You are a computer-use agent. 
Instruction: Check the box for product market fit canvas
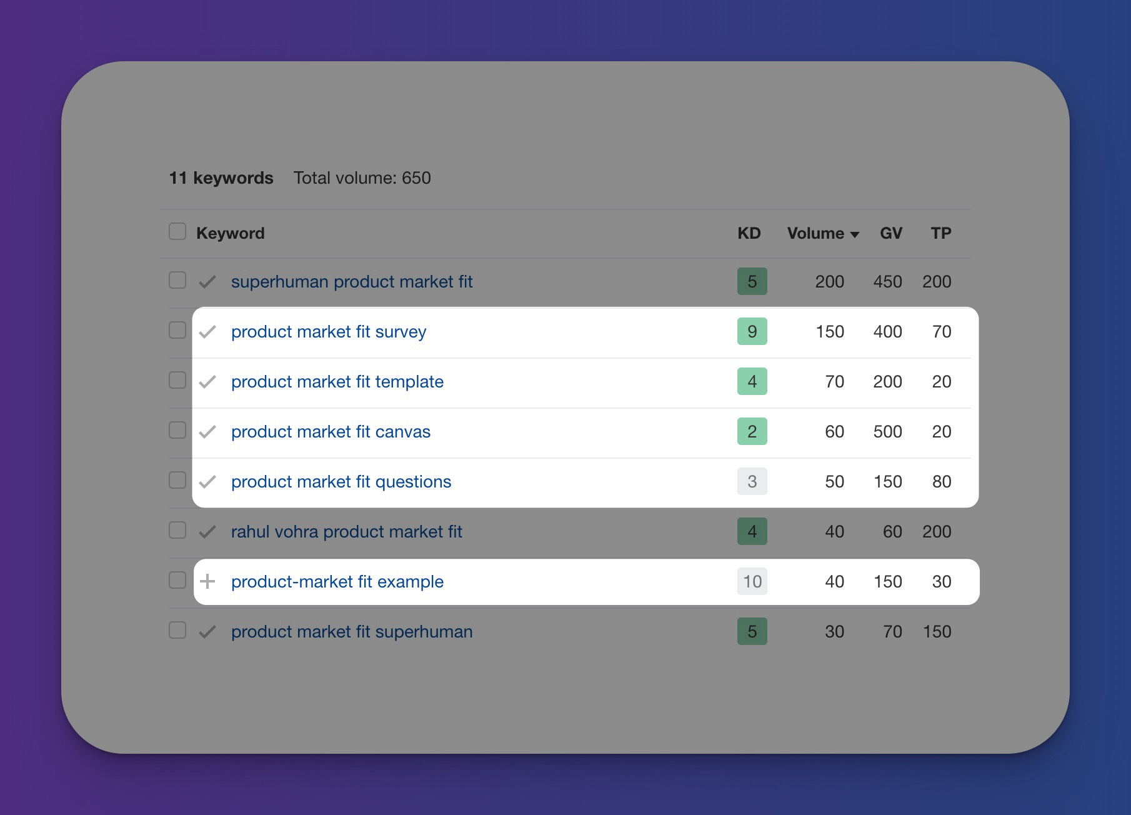[177, 430]
